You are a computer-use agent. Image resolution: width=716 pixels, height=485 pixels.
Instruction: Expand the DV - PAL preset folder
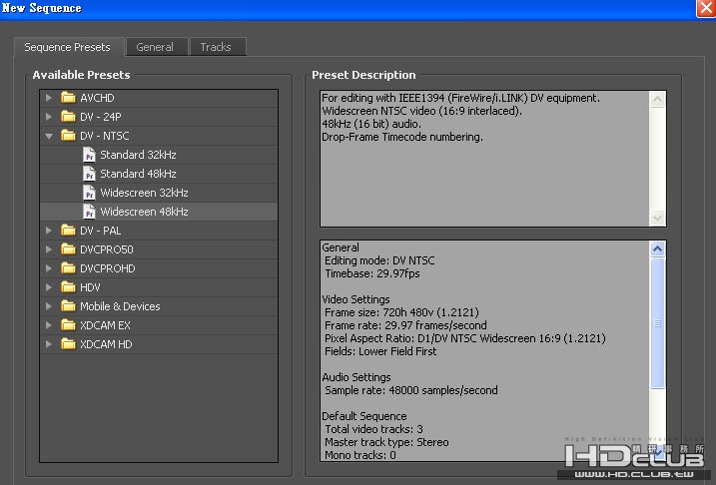tap(48, 231)
